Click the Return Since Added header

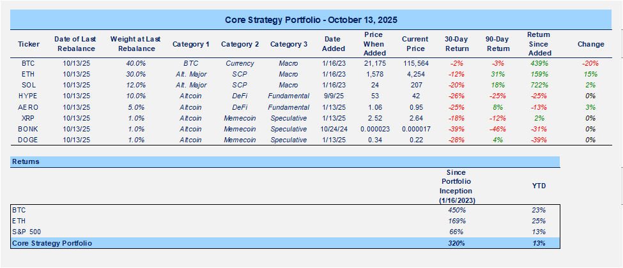click(x=539, y=44)
